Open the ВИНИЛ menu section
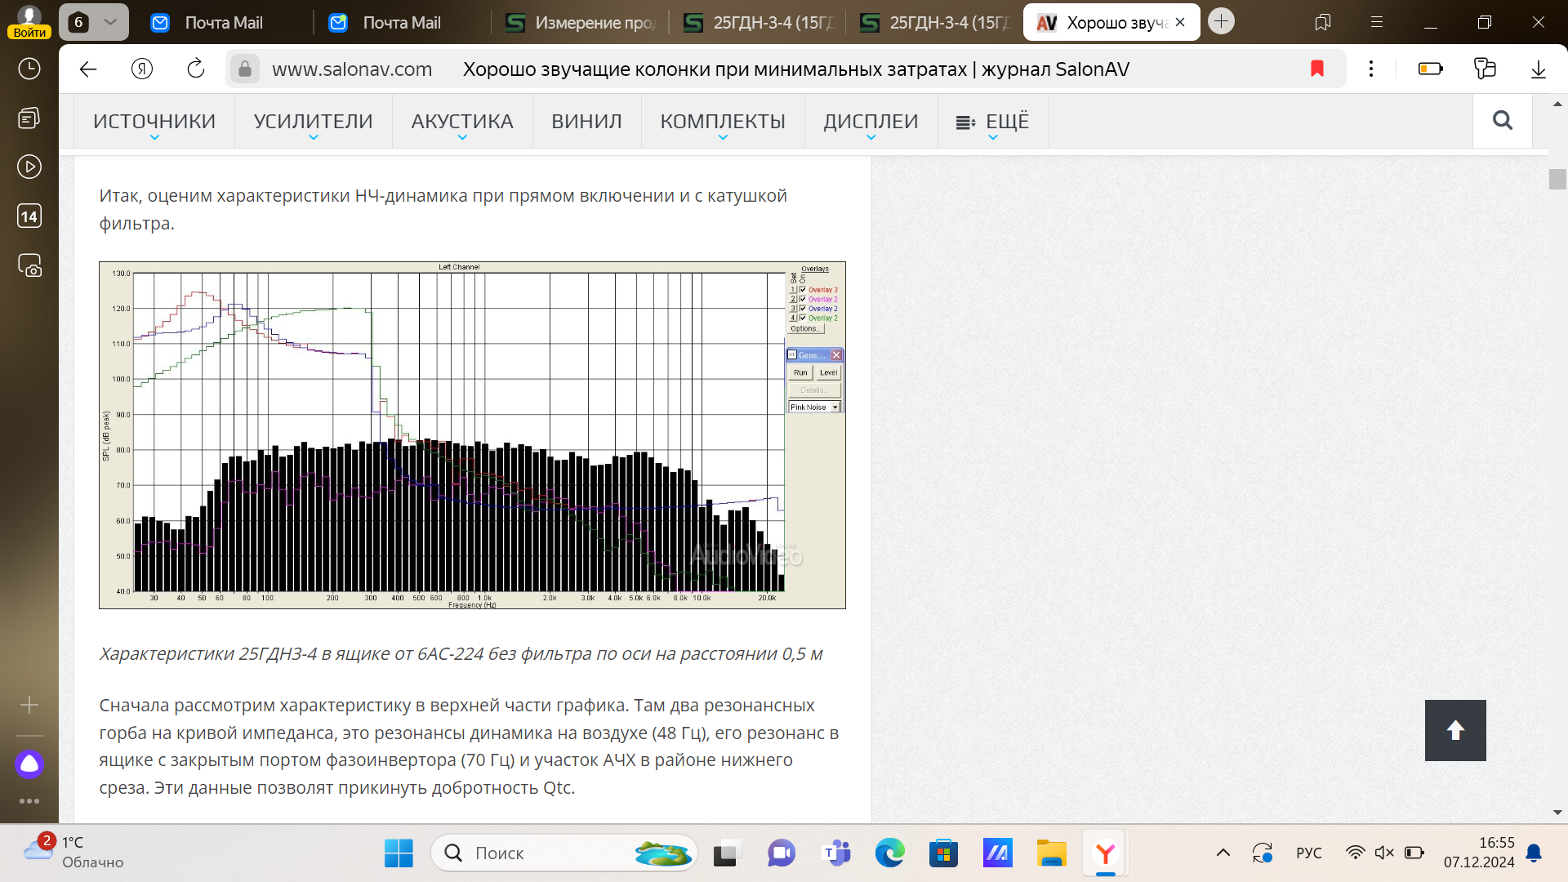Image resolution: width=1568 pixels, height=882 pixels. pyautogui.click(x=586, y=122)
